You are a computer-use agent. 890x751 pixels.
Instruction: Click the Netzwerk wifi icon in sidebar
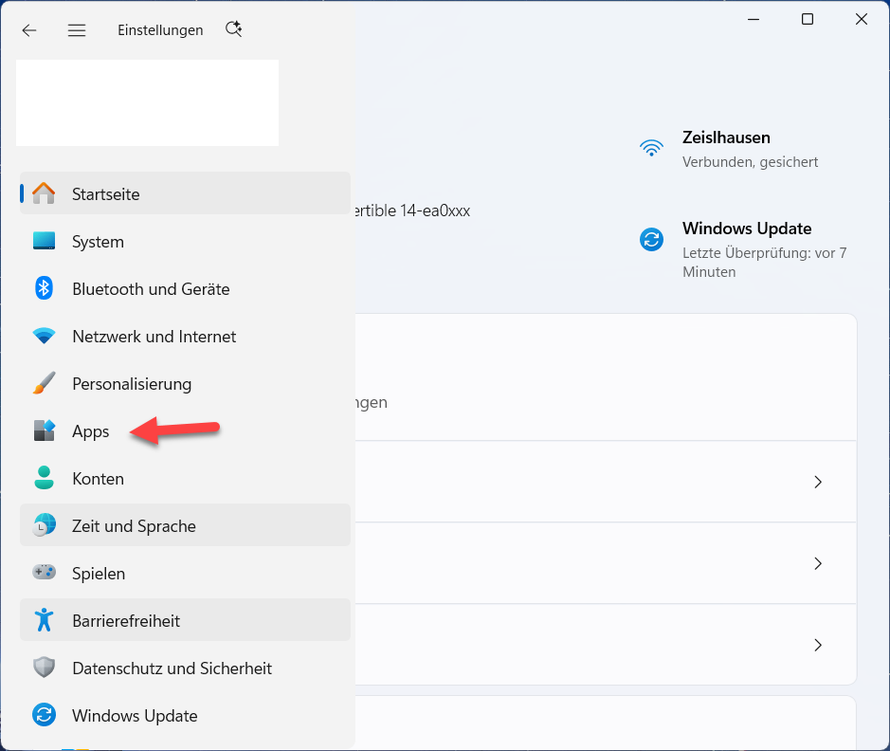[x=44, y=336]
